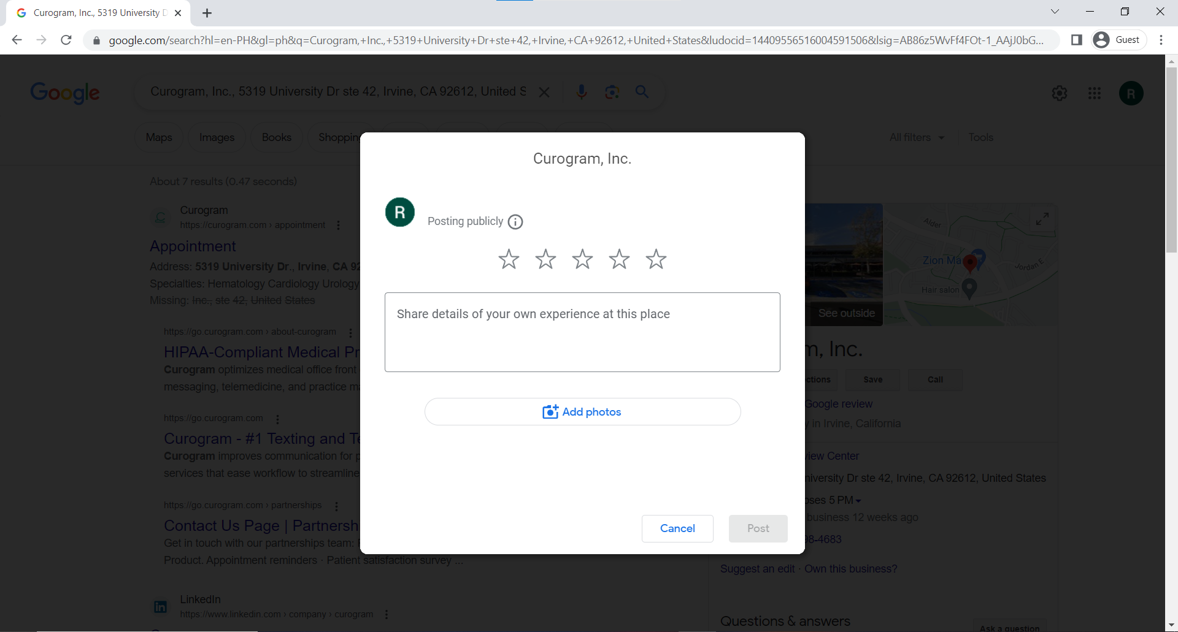
Task: Click the Suggest an edit link
Action: 756,569
